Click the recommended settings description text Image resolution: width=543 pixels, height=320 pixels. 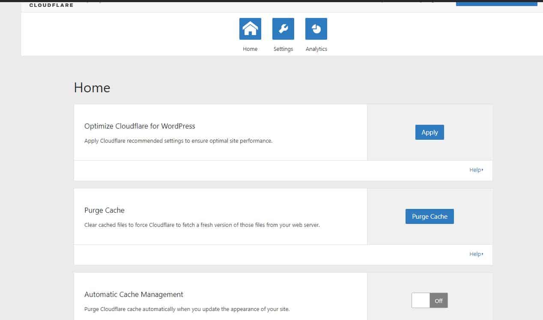click(178, 141)
